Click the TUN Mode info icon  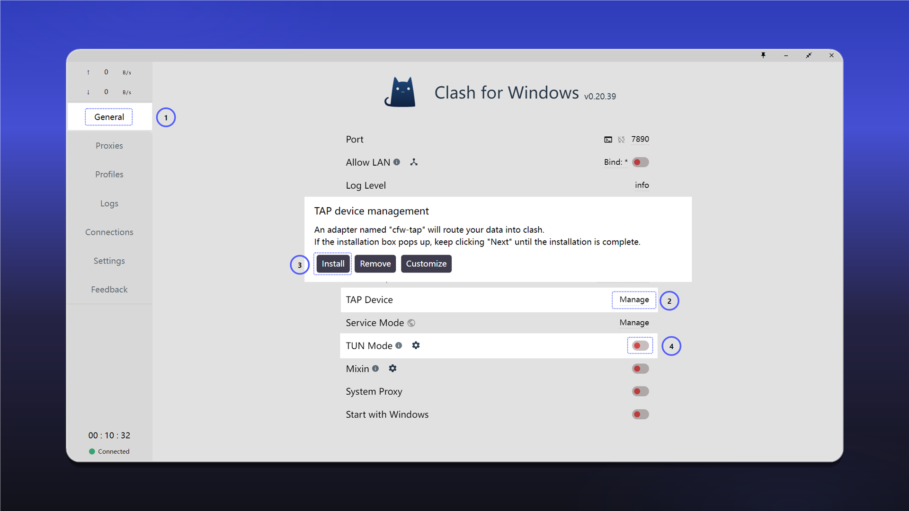399,345
